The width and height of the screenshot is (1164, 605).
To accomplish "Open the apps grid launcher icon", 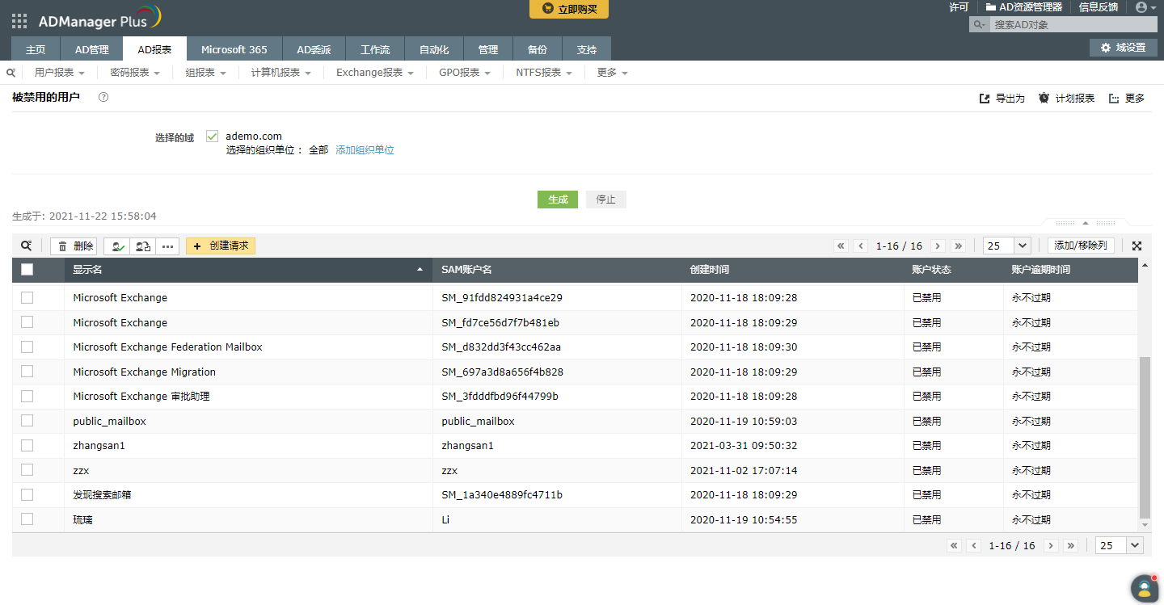I will 19,21.
